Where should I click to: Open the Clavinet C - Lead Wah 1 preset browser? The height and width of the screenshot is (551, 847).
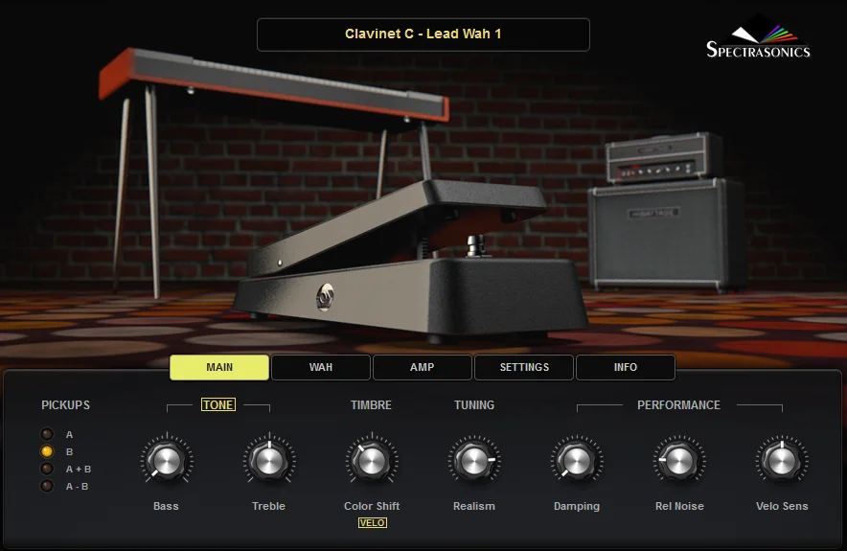point(423,34)
